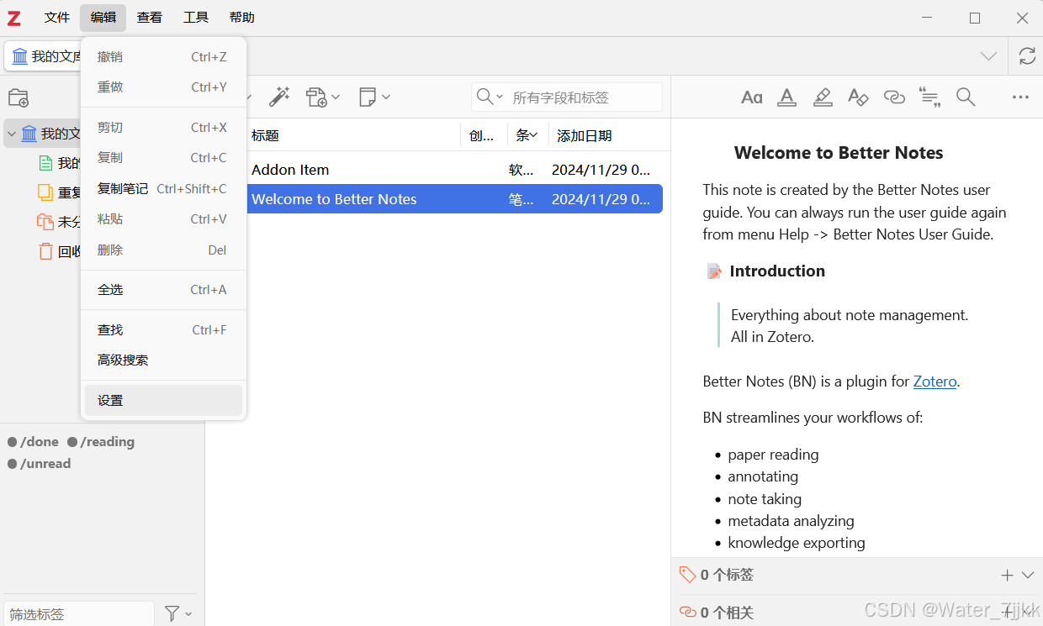Click the yellow duplicate items tree icon
The width and height of the screenshot is (1043, 626).
point(45,192)
